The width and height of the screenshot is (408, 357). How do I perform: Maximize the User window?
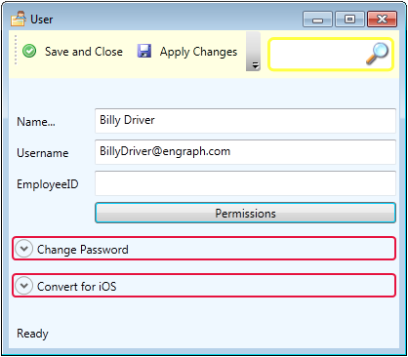tap(349, 20)
